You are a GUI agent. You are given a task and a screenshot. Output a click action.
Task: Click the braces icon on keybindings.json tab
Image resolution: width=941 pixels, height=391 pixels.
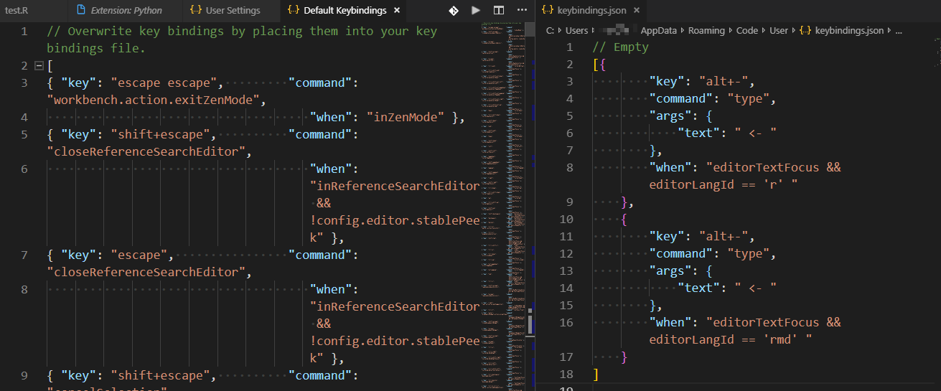(x=548, y=11)
